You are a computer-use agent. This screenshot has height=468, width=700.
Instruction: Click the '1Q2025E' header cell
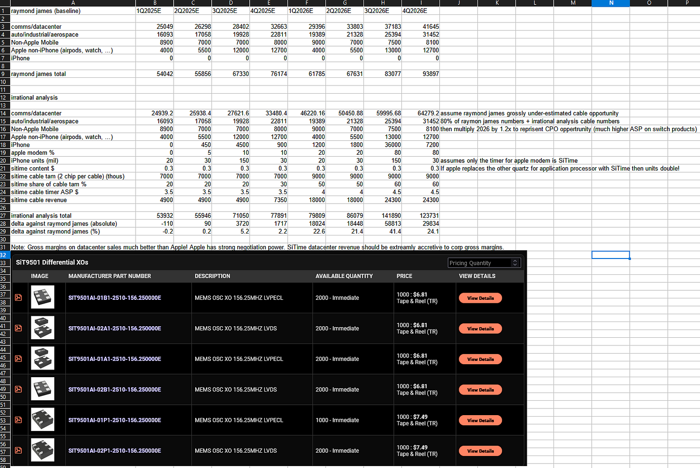click(154, 11)
